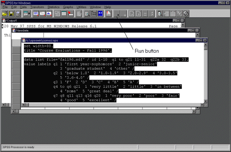Click the find magnifier over document icon
Screen dimensions: 231x152
coord(87,14)
